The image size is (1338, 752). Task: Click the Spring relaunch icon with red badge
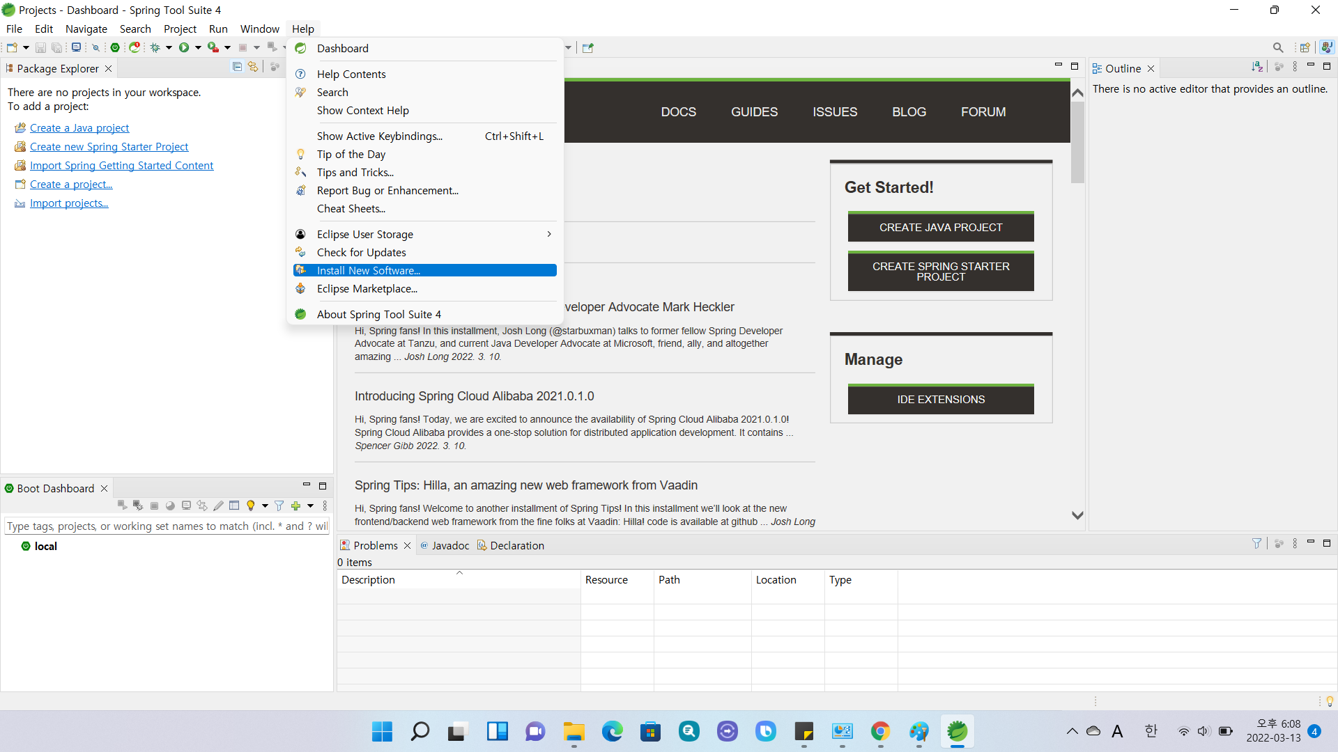[x=134, y=47]
